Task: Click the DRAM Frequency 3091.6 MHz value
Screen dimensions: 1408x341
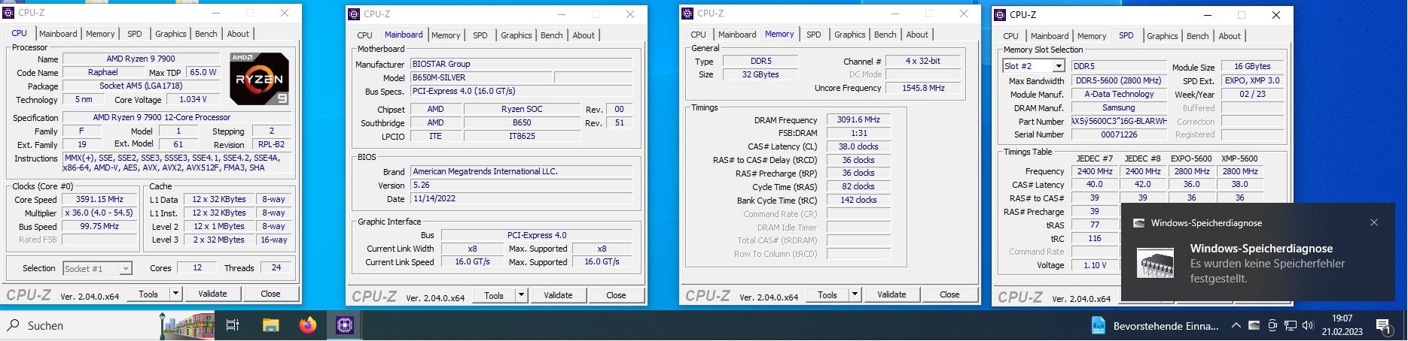Action: point(858,119)
